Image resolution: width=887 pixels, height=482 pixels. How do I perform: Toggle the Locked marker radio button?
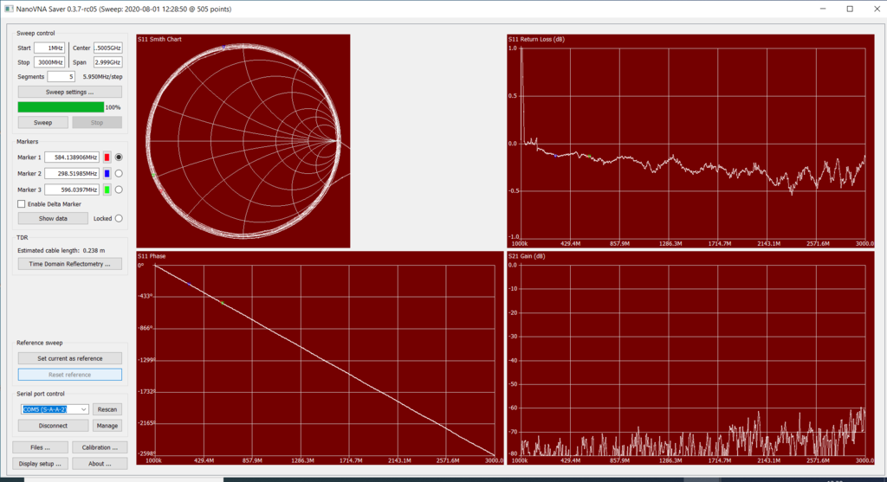click(119, 219)
